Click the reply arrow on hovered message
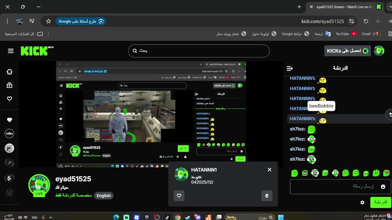Viewport: 392px width, 220px height. coord(389,114)
